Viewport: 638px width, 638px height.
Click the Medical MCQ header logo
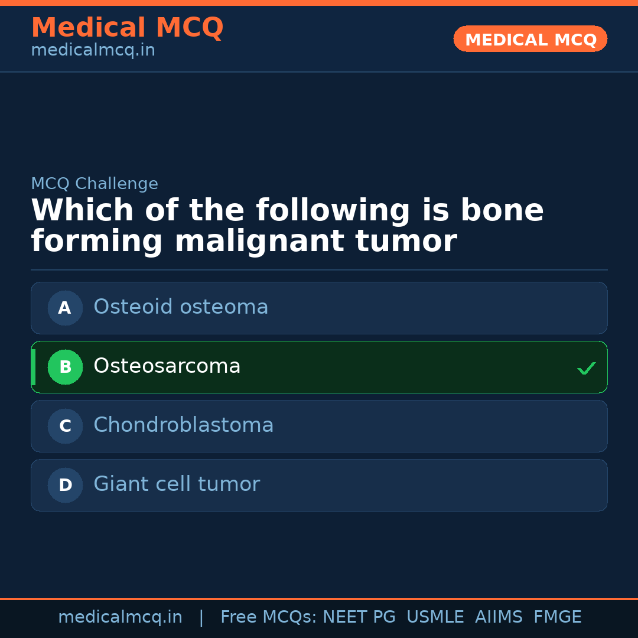tap(127, 27)
